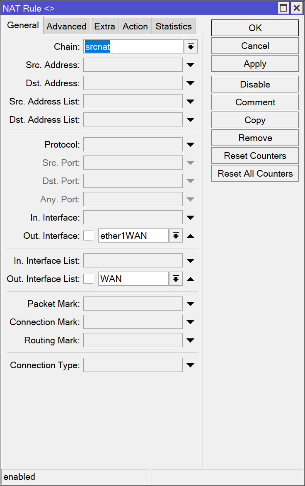Expand the Protocol field
Screen dimensions: 305x486
pyautogui.click(x=190, y=145)
